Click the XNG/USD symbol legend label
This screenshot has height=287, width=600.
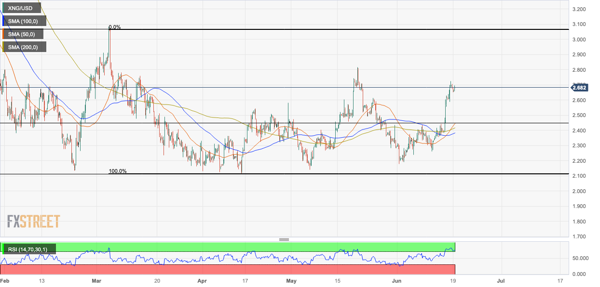19,8
